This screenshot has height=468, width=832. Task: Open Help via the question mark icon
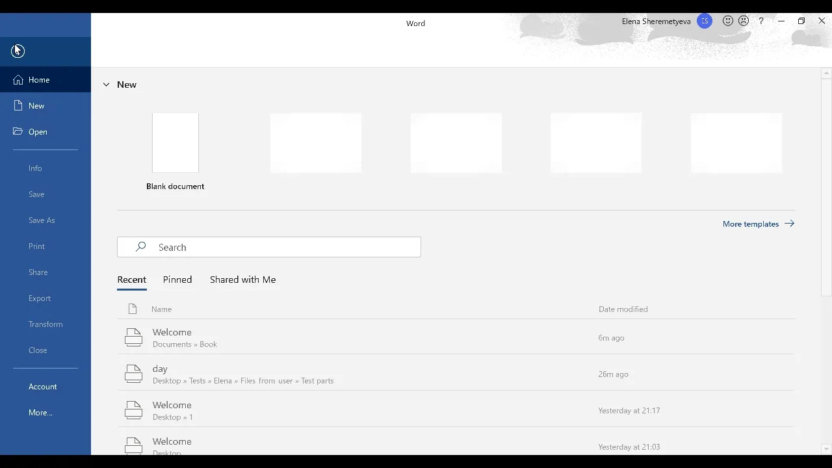coord(761,21)
